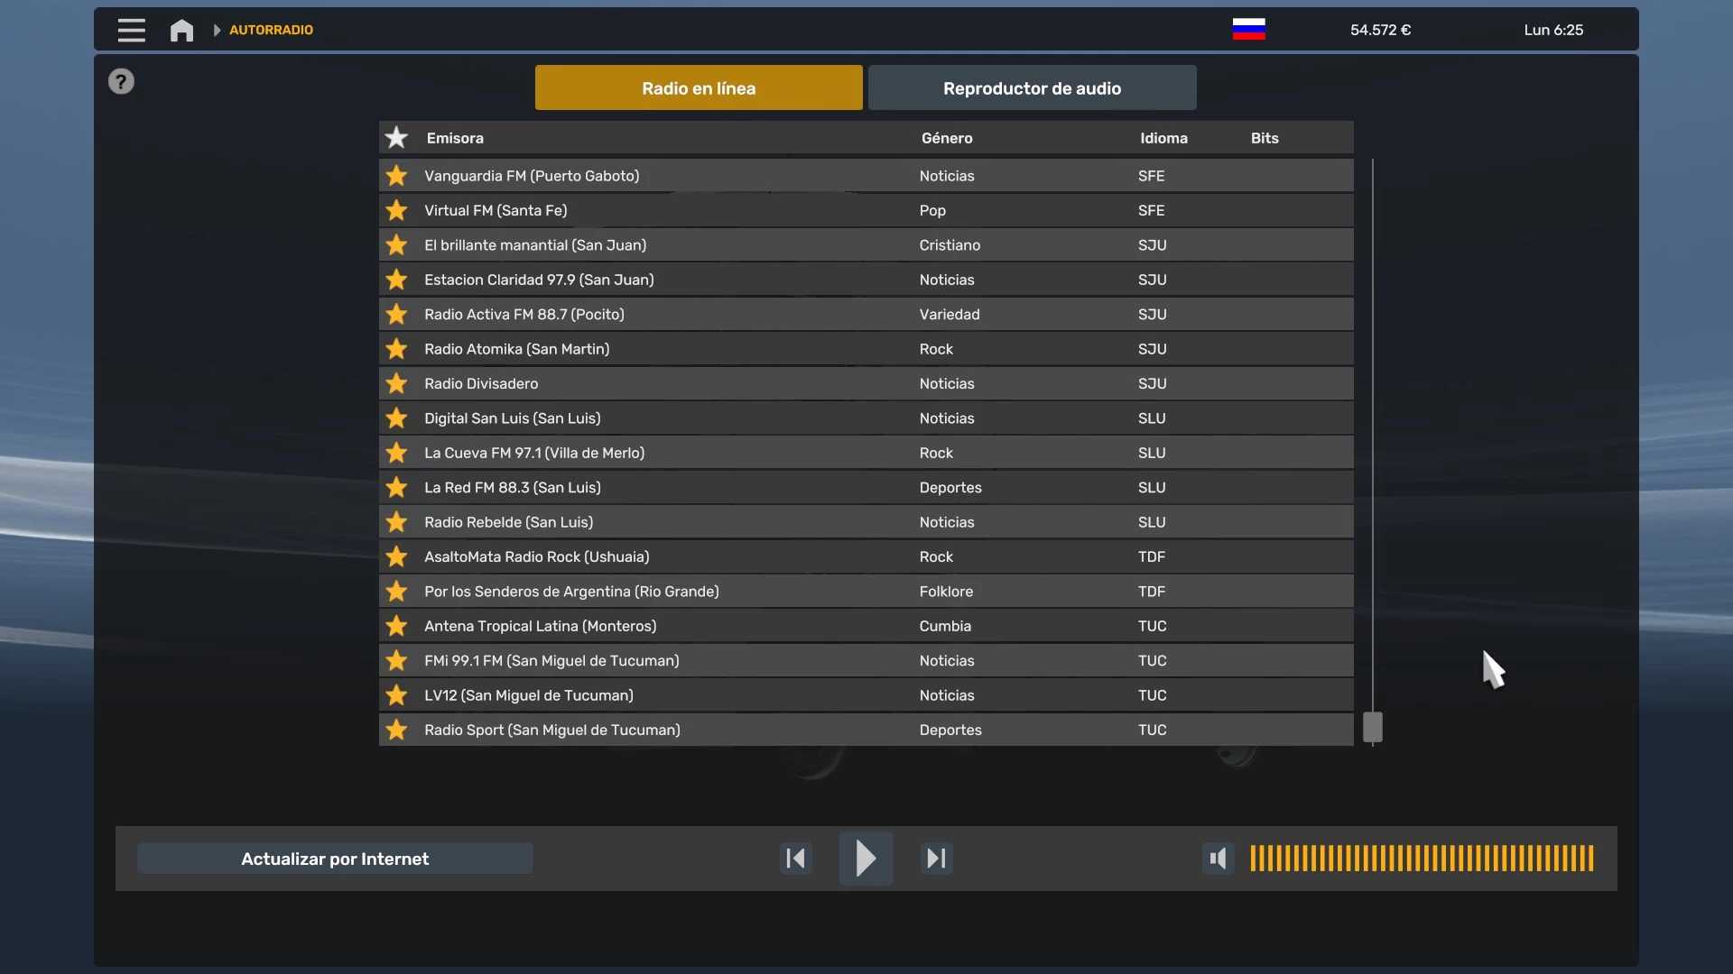Sort stations by Género column

coord(947,138)
